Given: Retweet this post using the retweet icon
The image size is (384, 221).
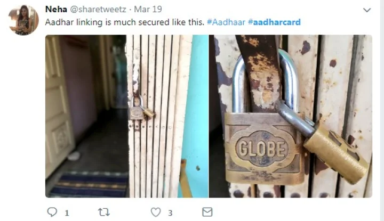Looking at the screenshot, I should tap(104, 212).
